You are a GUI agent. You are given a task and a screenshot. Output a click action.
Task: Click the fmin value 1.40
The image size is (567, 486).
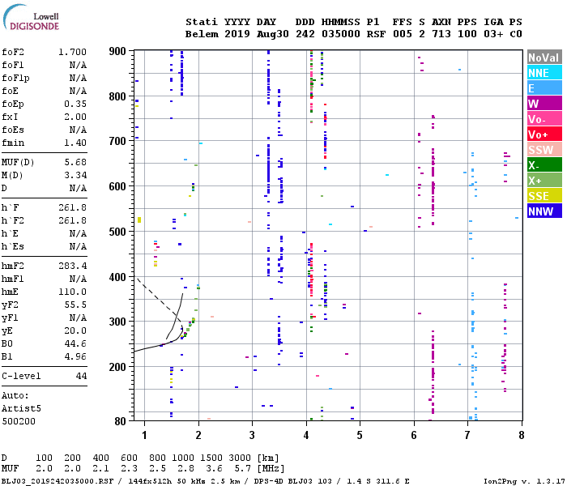click(x=75, y=143)
